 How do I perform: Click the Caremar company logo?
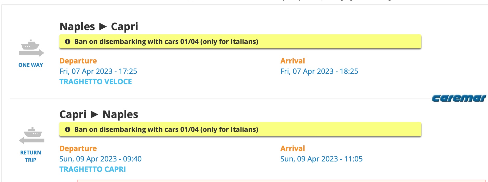point(459,98)
